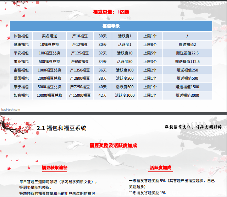Select the '上限3个' cell
Screen dimensions: 227x197
[150, 62]
